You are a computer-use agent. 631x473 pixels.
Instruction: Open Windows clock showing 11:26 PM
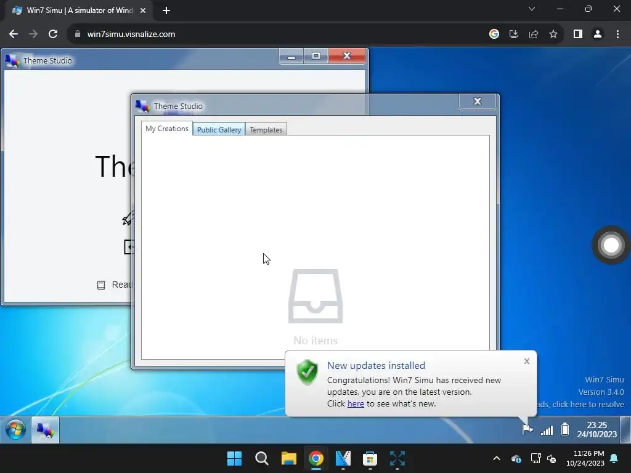click(585, 458)
